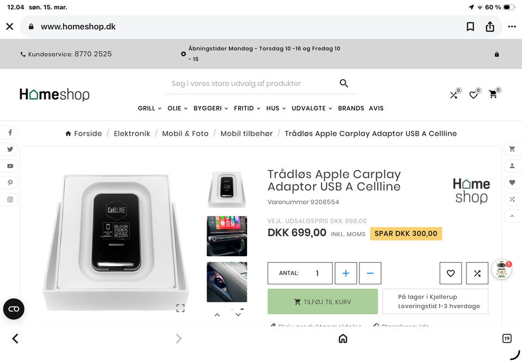The width and height of the screenshot is (522, 362).
Task: Focus the product search field
Action: coord(250,84)
